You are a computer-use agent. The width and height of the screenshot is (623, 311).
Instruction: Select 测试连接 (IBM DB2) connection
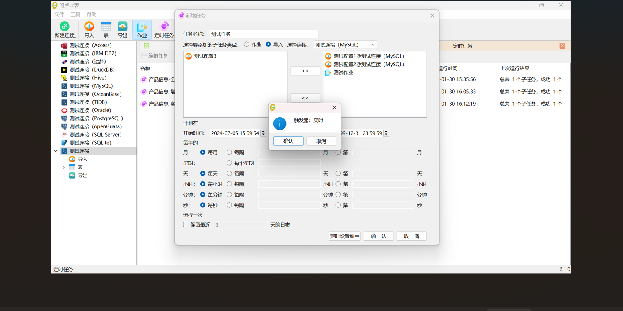coord(93,53)
